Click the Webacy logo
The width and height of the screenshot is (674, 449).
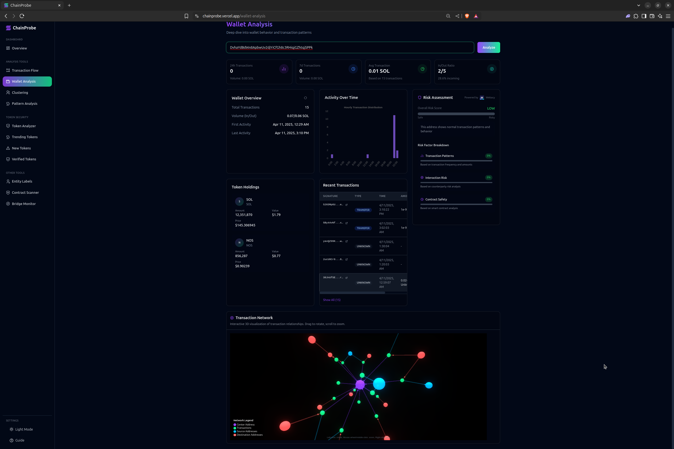482,98
